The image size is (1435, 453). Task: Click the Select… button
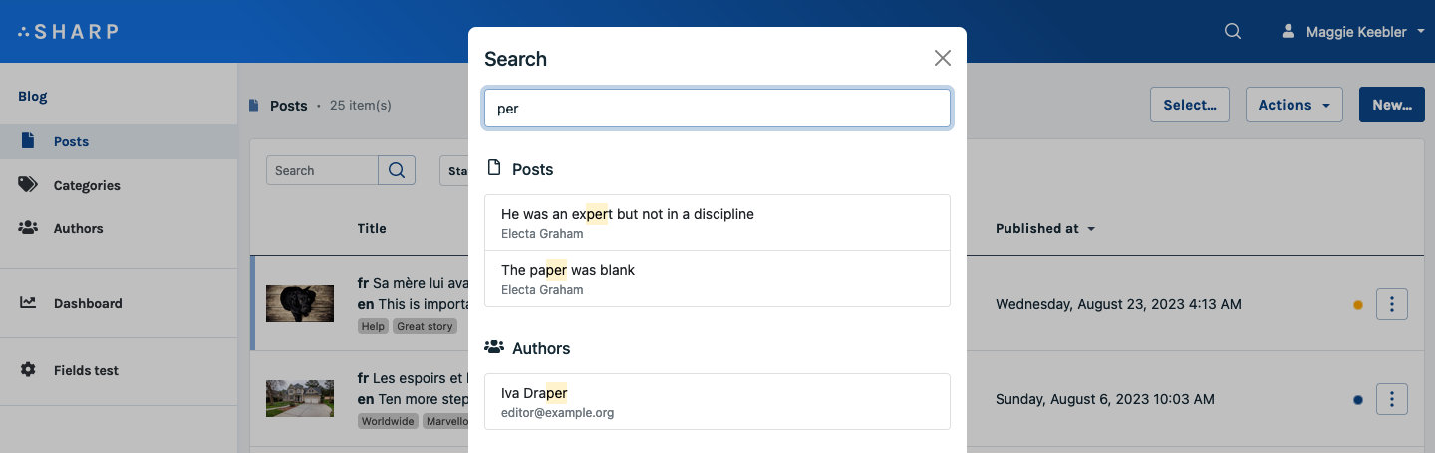click(1190, 105)
